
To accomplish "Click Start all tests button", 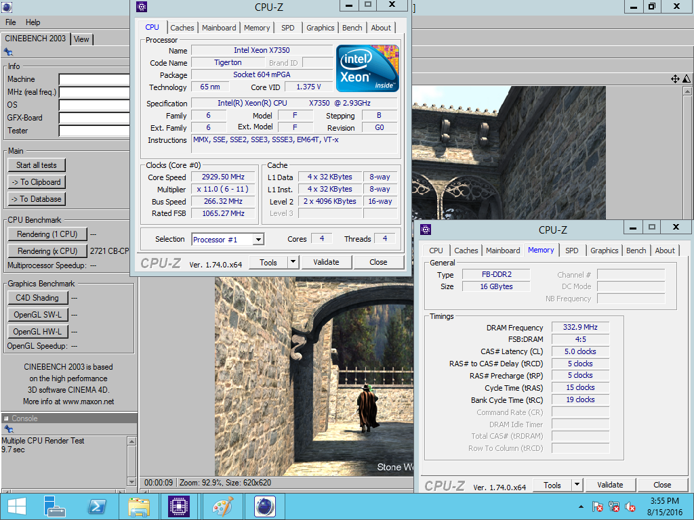I will tap(37, 165).
